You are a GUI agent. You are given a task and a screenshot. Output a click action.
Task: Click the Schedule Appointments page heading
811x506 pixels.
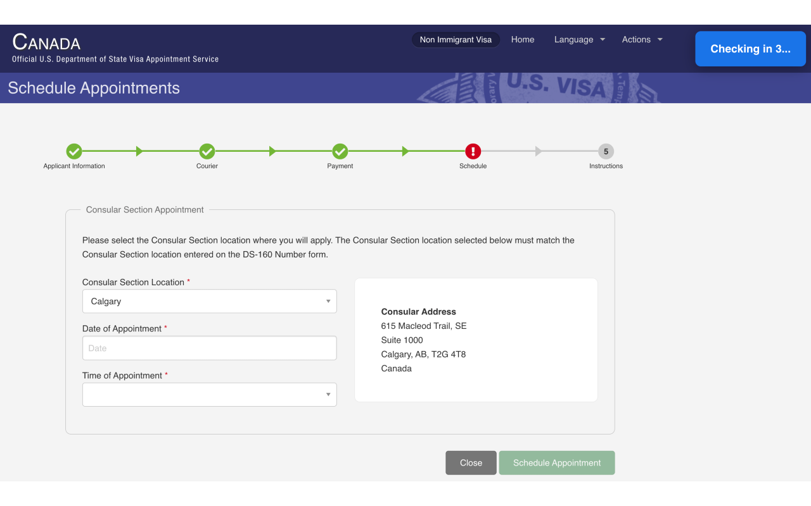(x=94, y=88)
